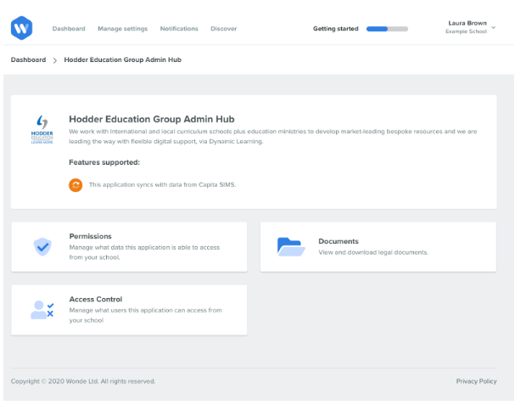Open the Access Control card title
This screenshot has height=405, width=515.
(95, 299)
